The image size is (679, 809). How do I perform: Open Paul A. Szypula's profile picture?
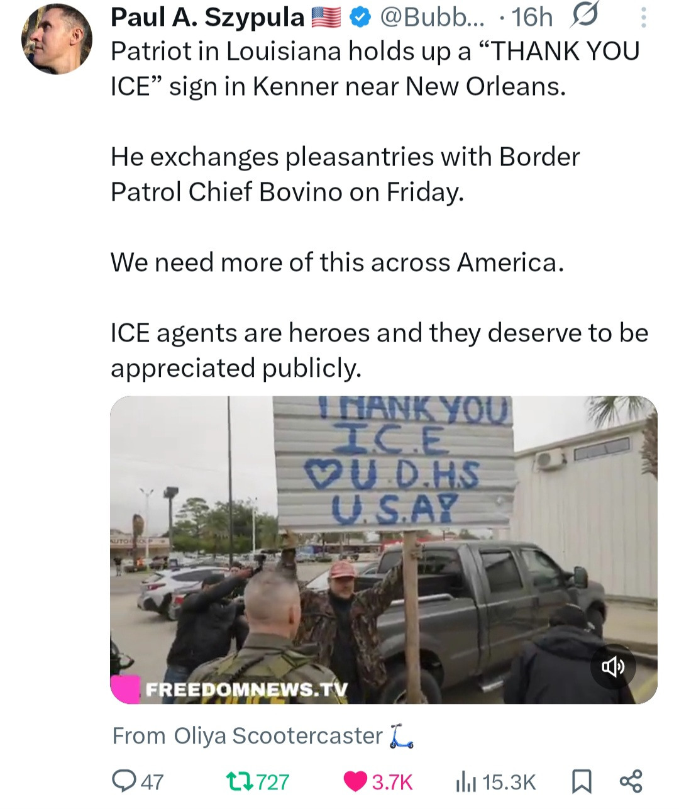coord(57,39)
